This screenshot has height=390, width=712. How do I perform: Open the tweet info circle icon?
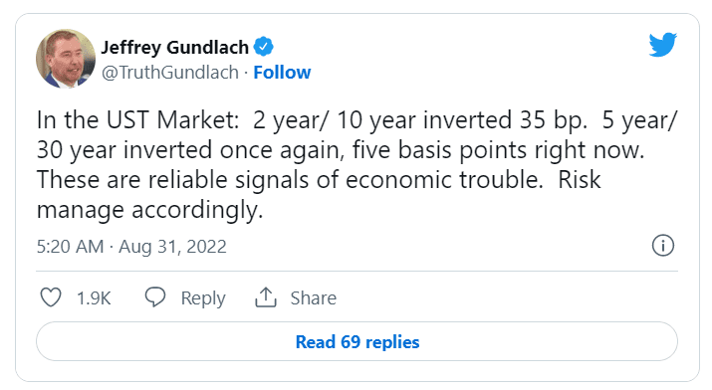[x=663, y=246]
